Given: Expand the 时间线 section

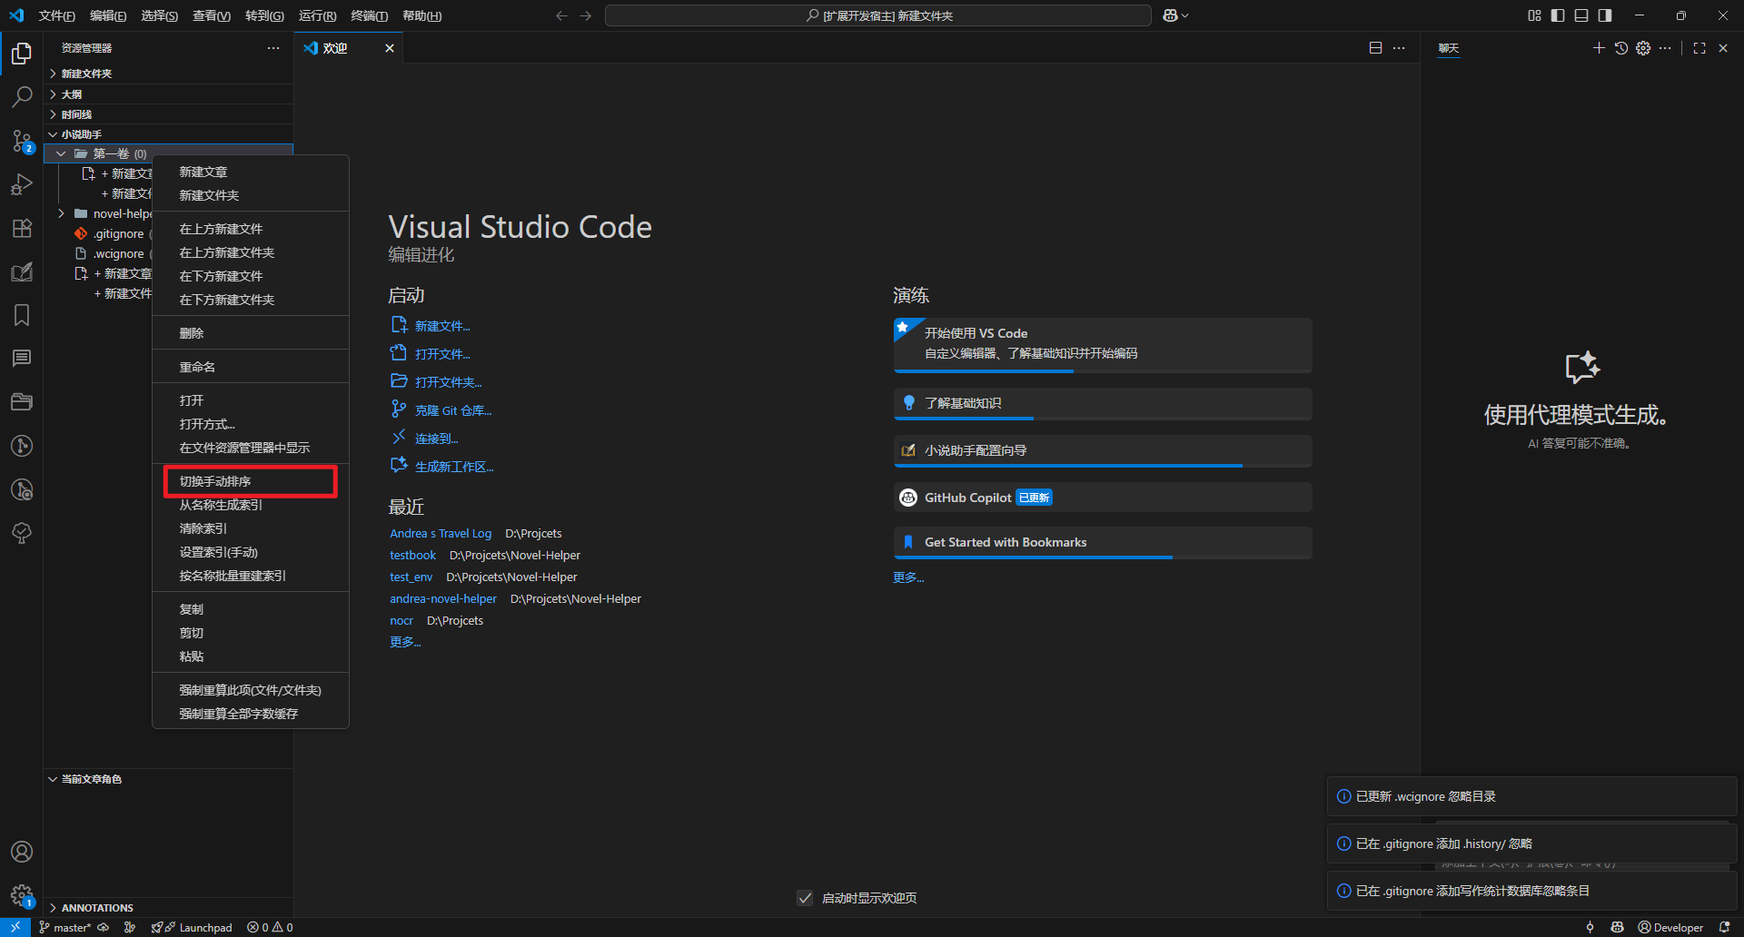Looking at the screenshot, I should (x=76, y=114).
